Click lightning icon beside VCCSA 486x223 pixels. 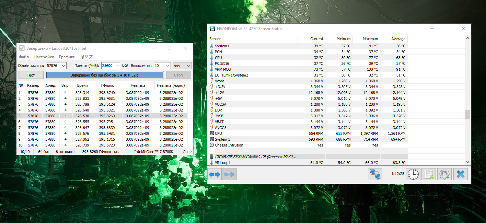(211, 104)
